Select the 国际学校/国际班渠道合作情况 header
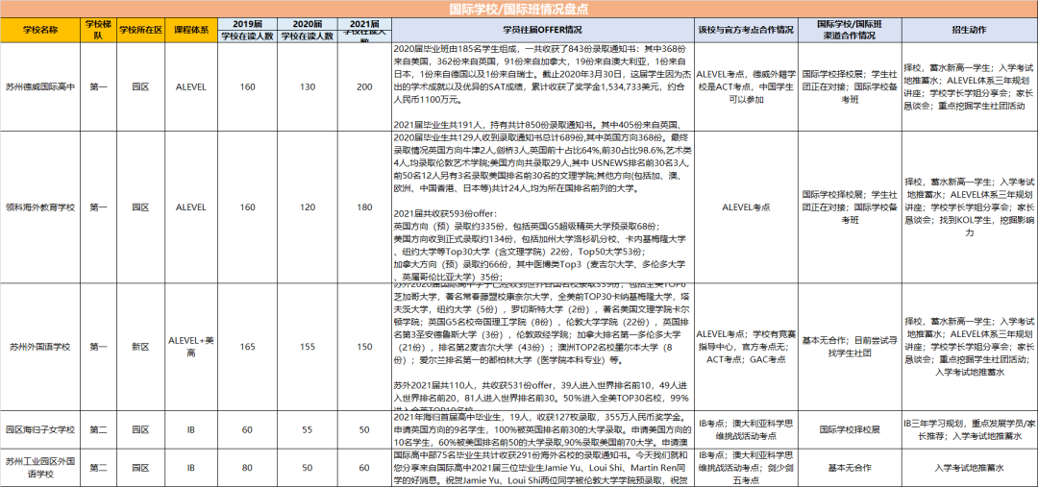This screenshot has width=1038, height=487. point(850,31)
